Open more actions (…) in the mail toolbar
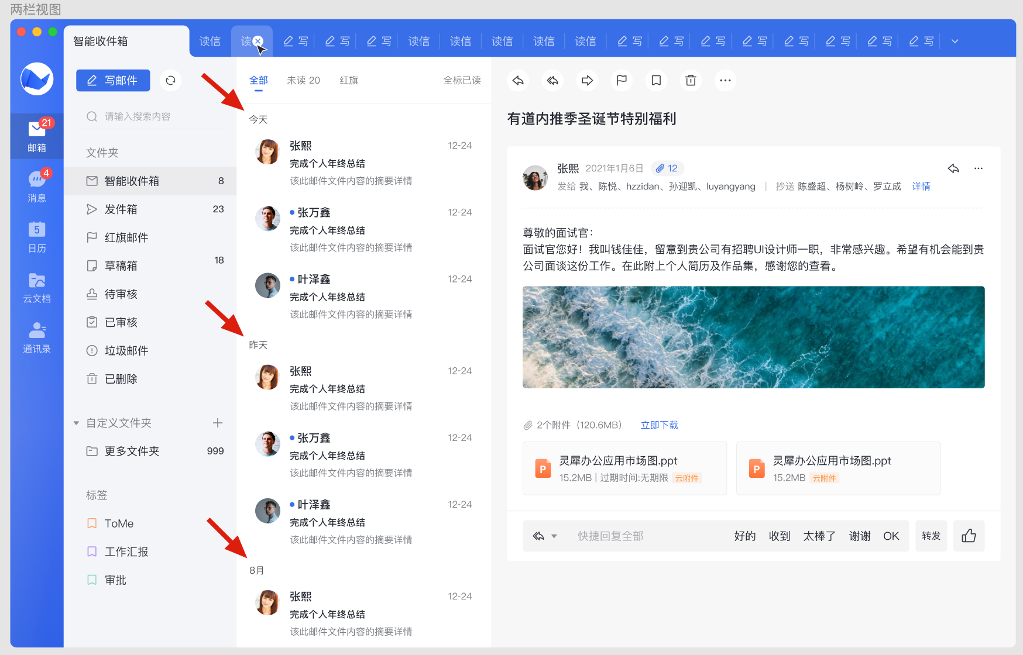Image resolution: width=1023 pixels, height=655 pixels. 725,80
